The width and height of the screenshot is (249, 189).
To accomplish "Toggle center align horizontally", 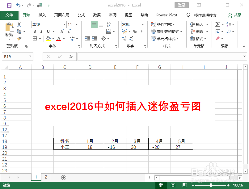I will tap(94, 31).
